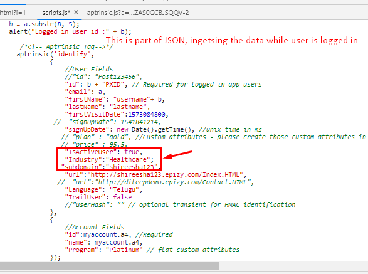Click the horizontal scrollbar thumb
The width and height of the screenshot is (368, 274).
(x=109, y=266)
